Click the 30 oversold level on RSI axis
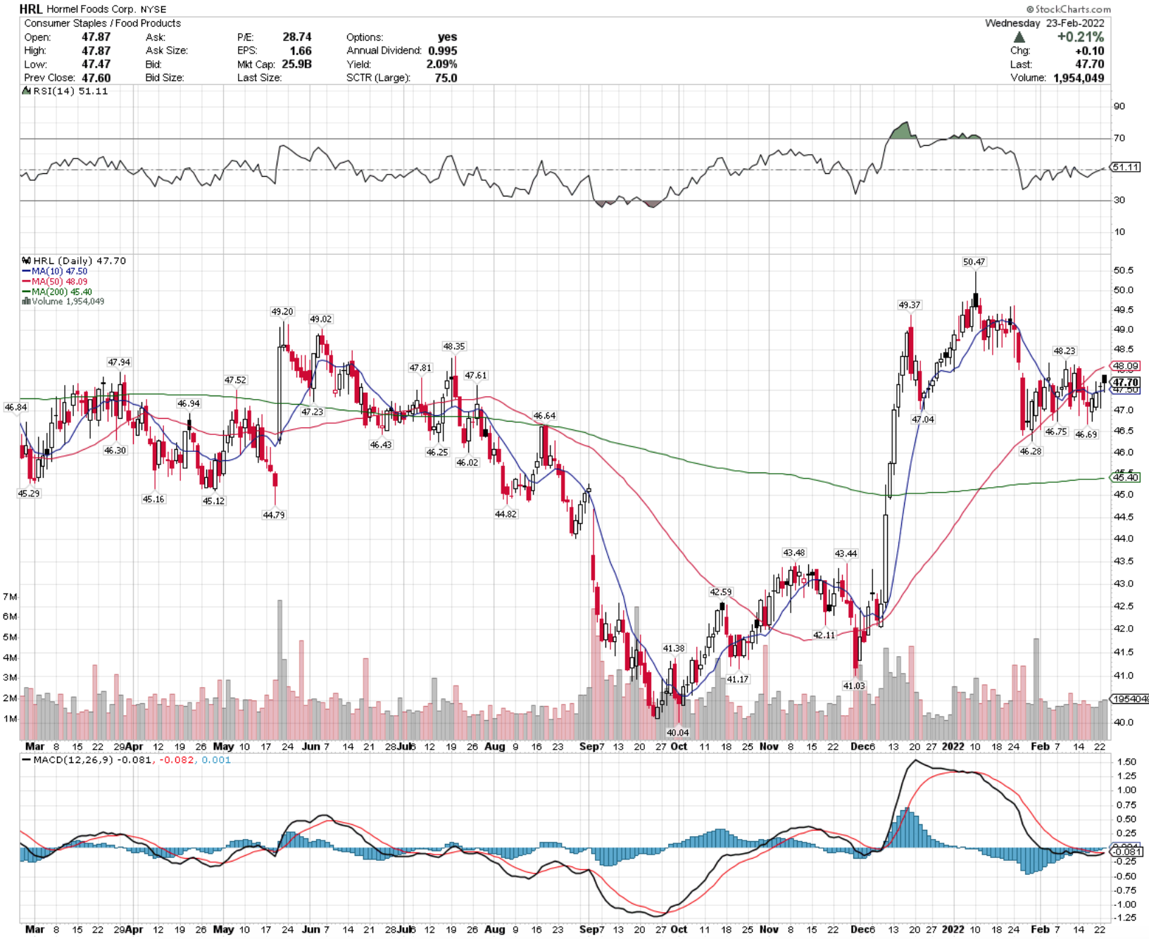 [1119, 200]
